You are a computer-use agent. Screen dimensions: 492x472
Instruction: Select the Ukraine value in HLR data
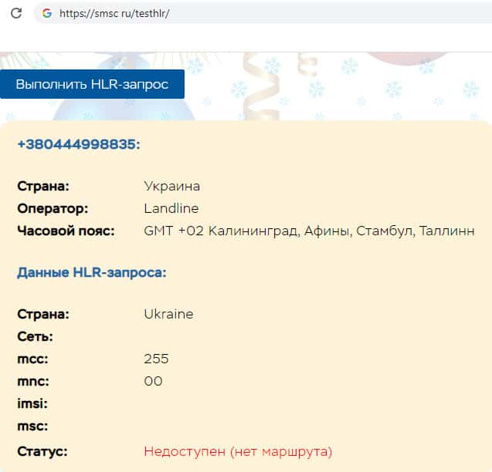pos(168,314)
